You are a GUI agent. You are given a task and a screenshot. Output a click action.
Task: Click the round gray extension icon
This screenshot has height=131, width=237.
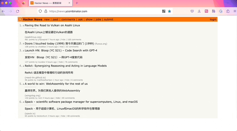[221, 11]
